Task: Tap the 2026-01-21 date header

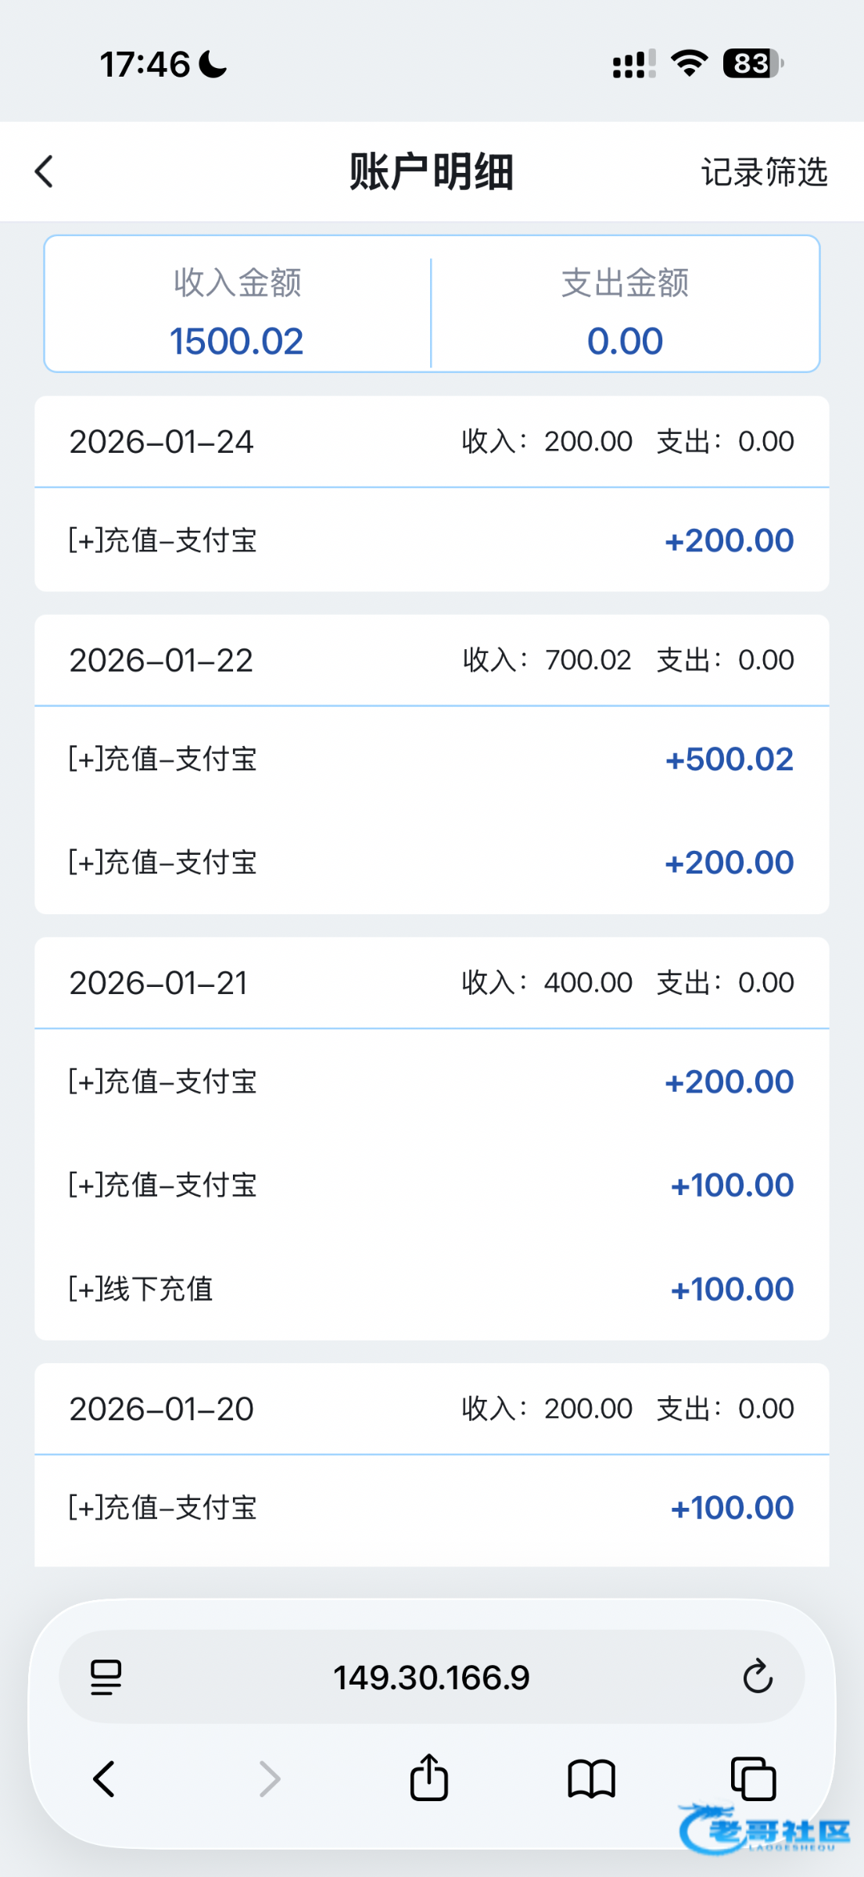Action: (159, 983)
